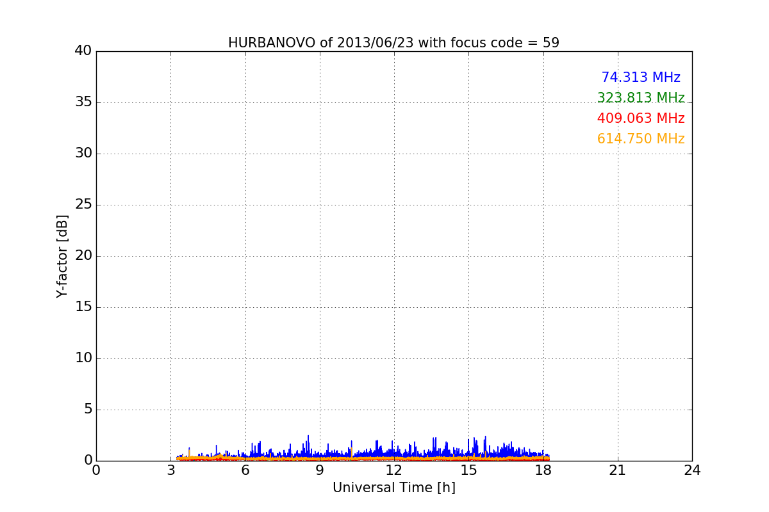Click the y-axis tick label 40
The height and width of the screenshot is (512, 769).
pos(83,51)
